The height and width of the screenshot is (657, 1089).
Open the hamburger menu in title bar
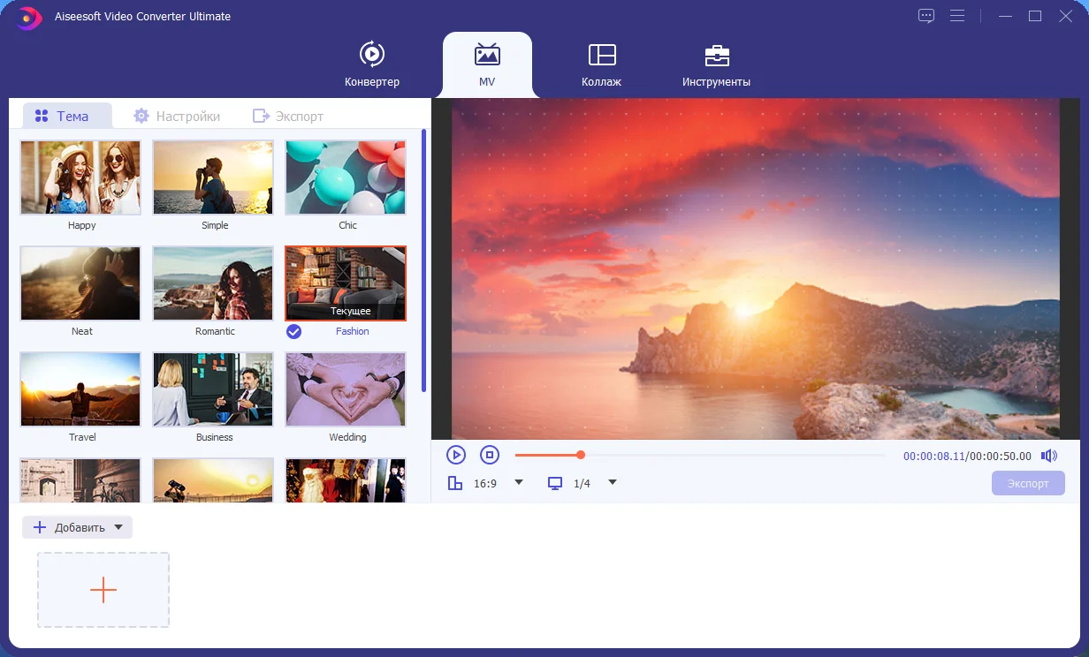(957, 16)
